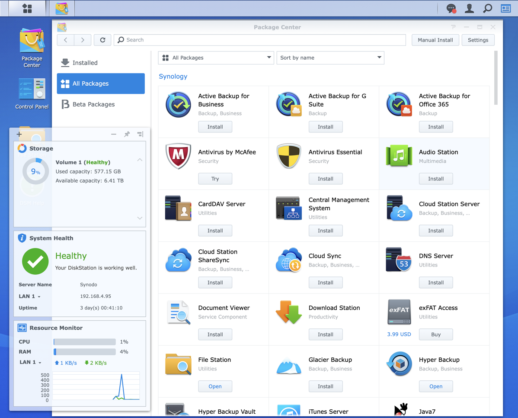Click the Cloud Sync icon
Screen dimensions: 518x418
(289, 260)
